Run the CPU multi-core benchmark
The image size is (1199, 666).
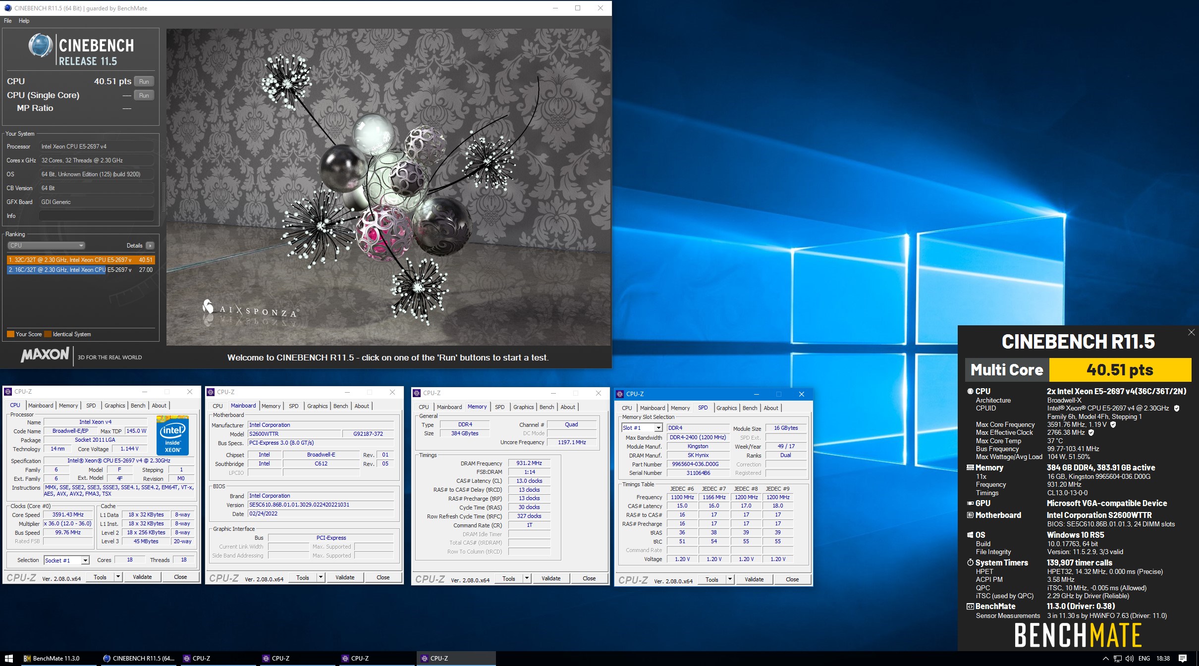[144, 82]
